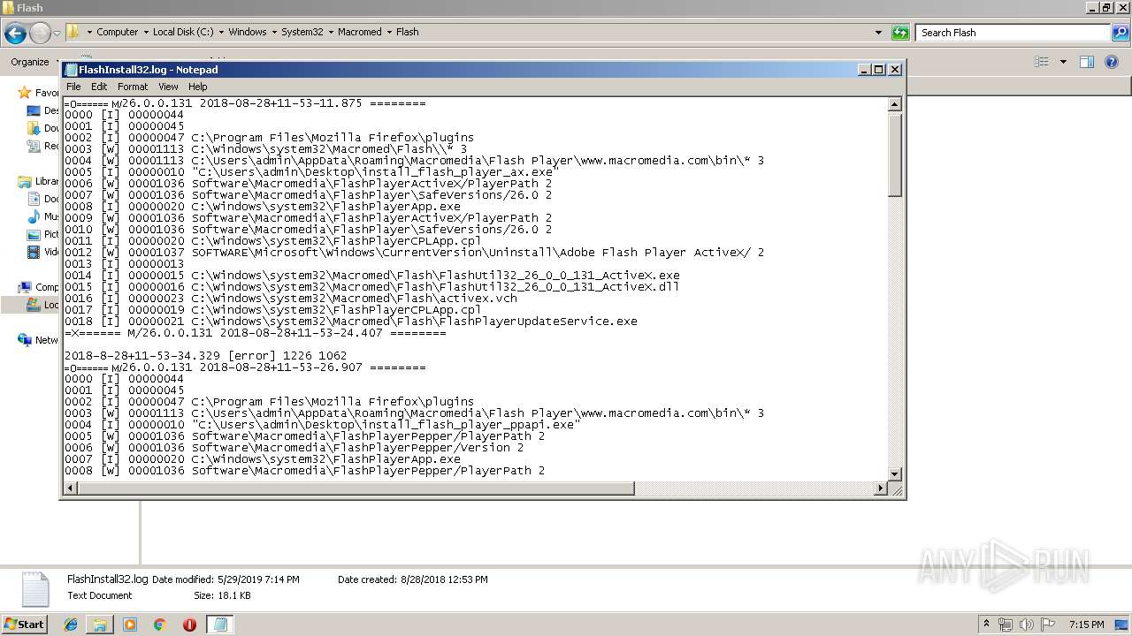Screen dimensions: 1132x636
Task: Navigate to Local Disk (C:) breadcrumb
Action: point(183,32)
